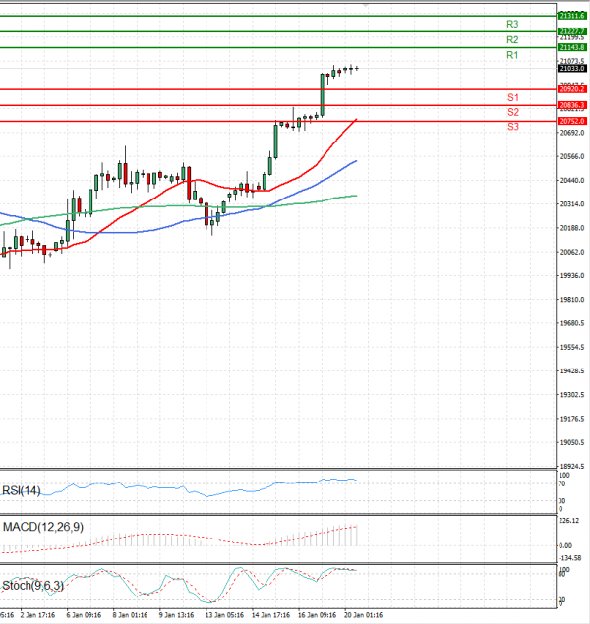Click the RSI(14) indicator label
The image size is (590, 624).
(x=22, y=490)
